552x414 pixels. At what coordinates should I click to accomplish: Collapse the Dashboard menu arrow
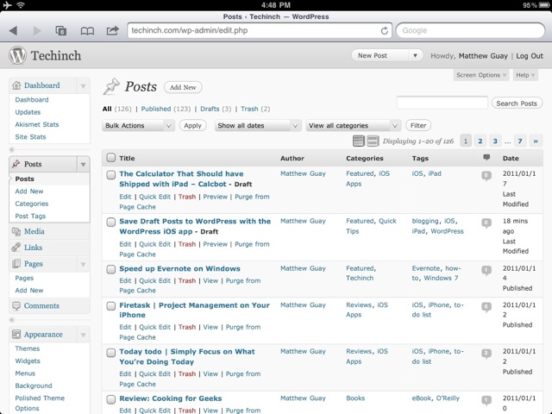pyautogui.click(x=83, y=85)
